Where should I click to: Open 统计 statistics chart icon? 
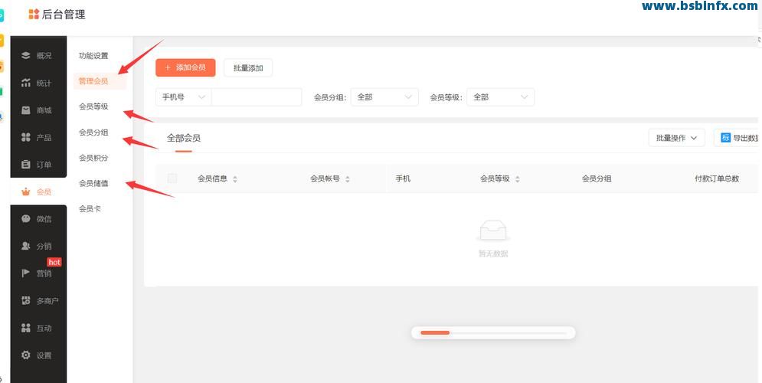pyautogui.click(x=26, y=83)
